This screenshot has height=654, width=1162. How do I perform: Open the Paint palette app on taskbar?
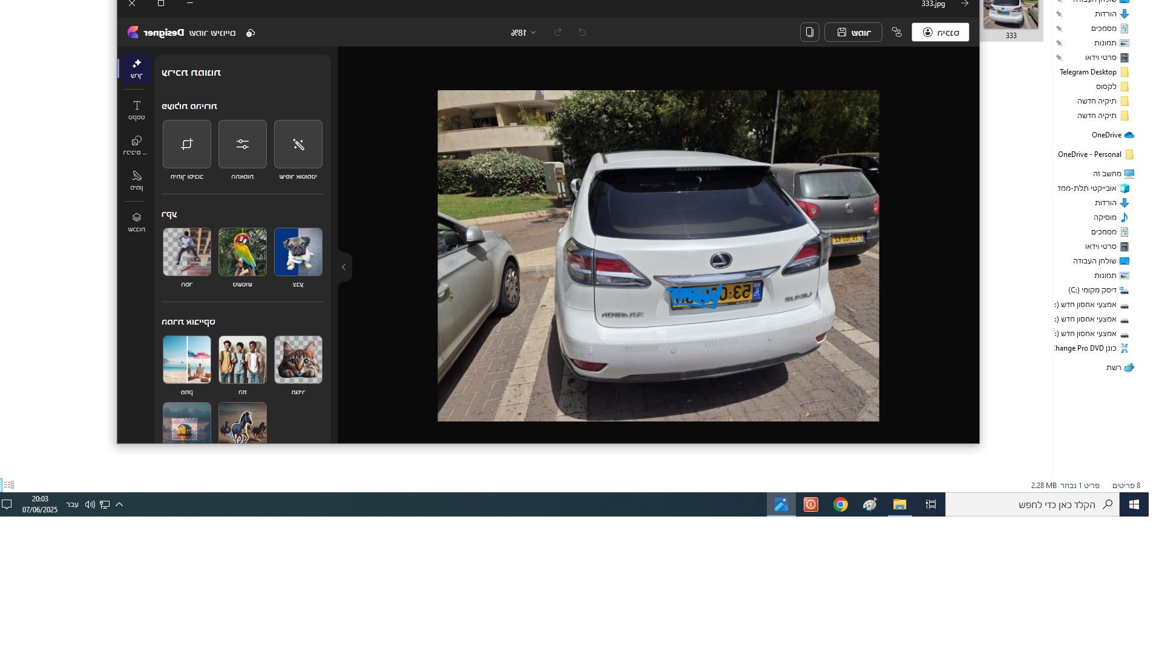coord(870,504)
